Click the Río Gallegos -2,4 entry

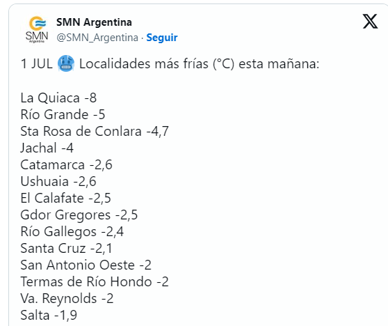pyautogui.click(x=72, y=232)
